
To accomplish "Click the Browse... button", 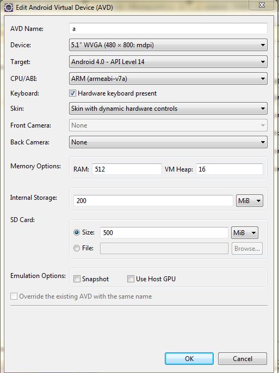I will click(x=247, y=249).
